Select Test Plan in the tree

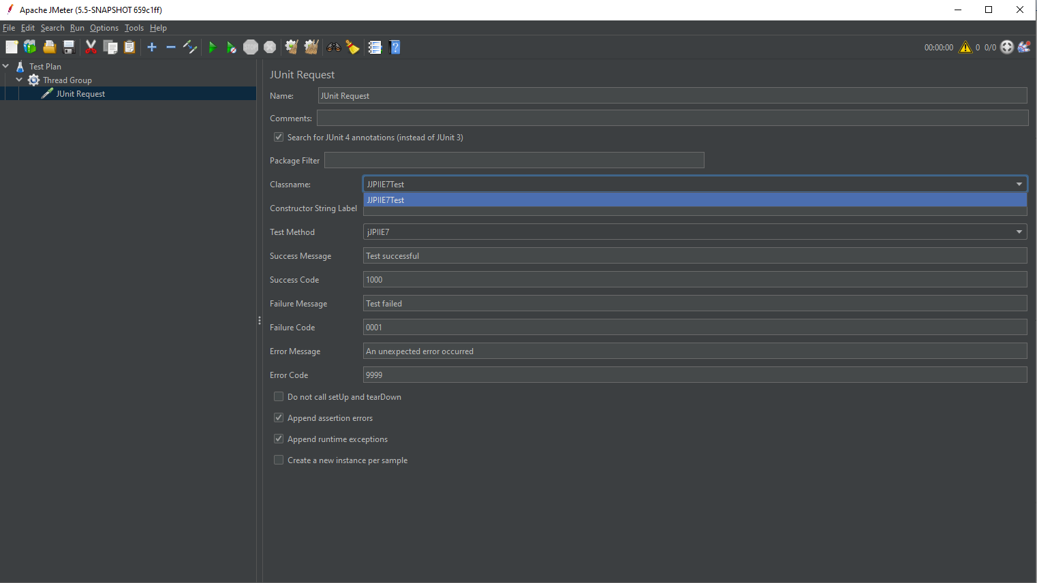coord(45,66)
